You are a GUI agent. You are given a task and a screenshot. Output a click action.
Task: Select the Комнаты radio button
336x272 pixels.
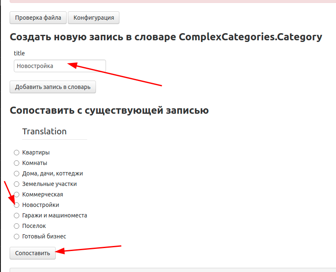pyautogui.click(x=16, y=163)
